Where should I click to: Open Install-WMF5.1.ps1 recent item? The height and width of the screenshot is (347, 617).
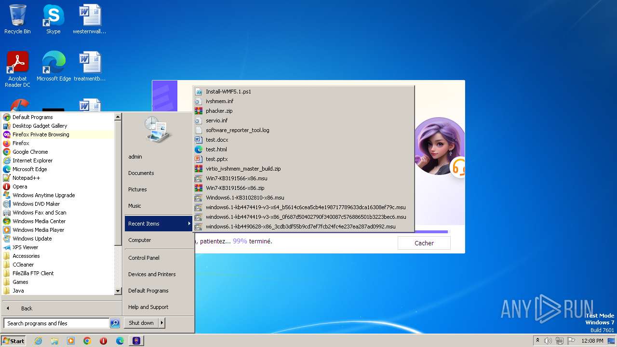pyautogui.click(x=304, y=92)
